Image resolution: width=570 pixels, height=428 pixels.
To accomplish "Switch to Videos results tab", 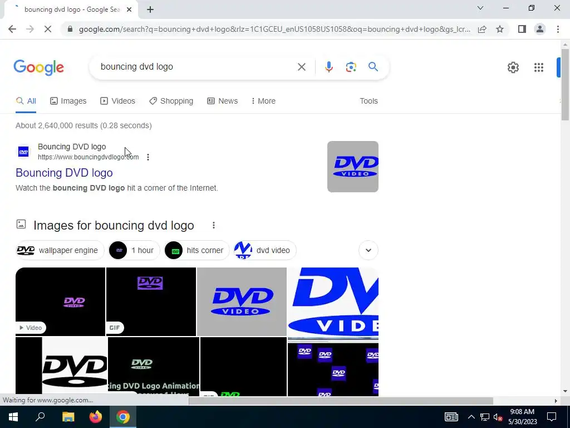I will (118, 101).
